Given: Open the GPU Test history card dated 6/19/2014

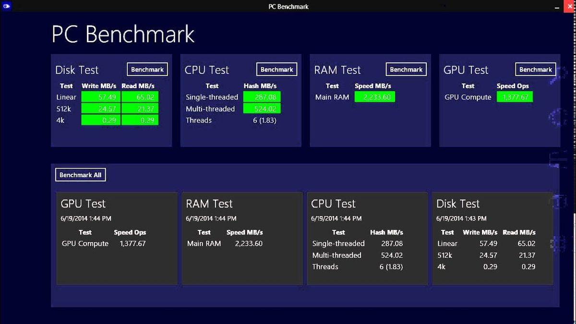Looking at the screenshot, I should pyautogui.click(x=117, y=237).
